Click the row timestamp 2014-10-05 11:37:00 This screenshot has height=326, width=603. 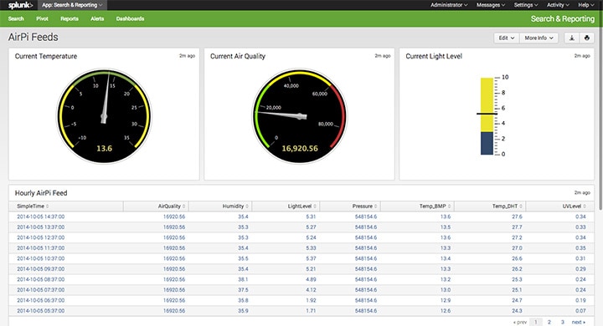pyautogui.click(x=41, y=248)
